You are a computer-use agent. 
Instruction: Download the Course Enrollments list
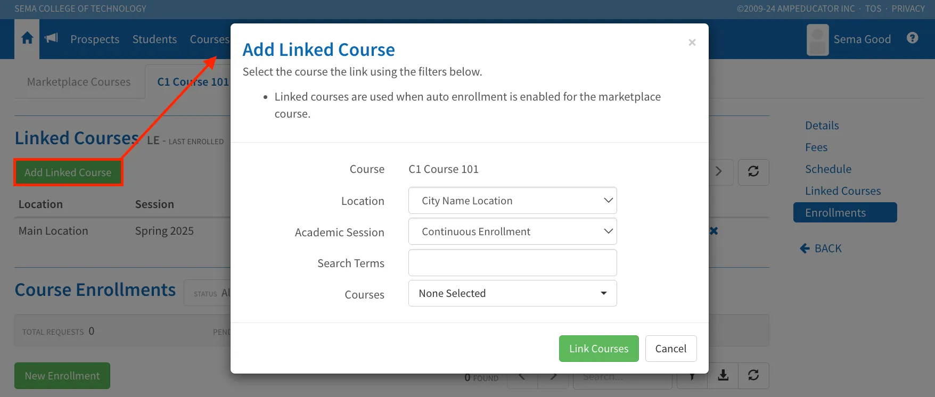click(723, 375)
